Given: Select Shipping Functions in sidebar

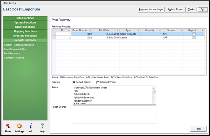Looking at the screenshot, I should [x=25, y=31].
